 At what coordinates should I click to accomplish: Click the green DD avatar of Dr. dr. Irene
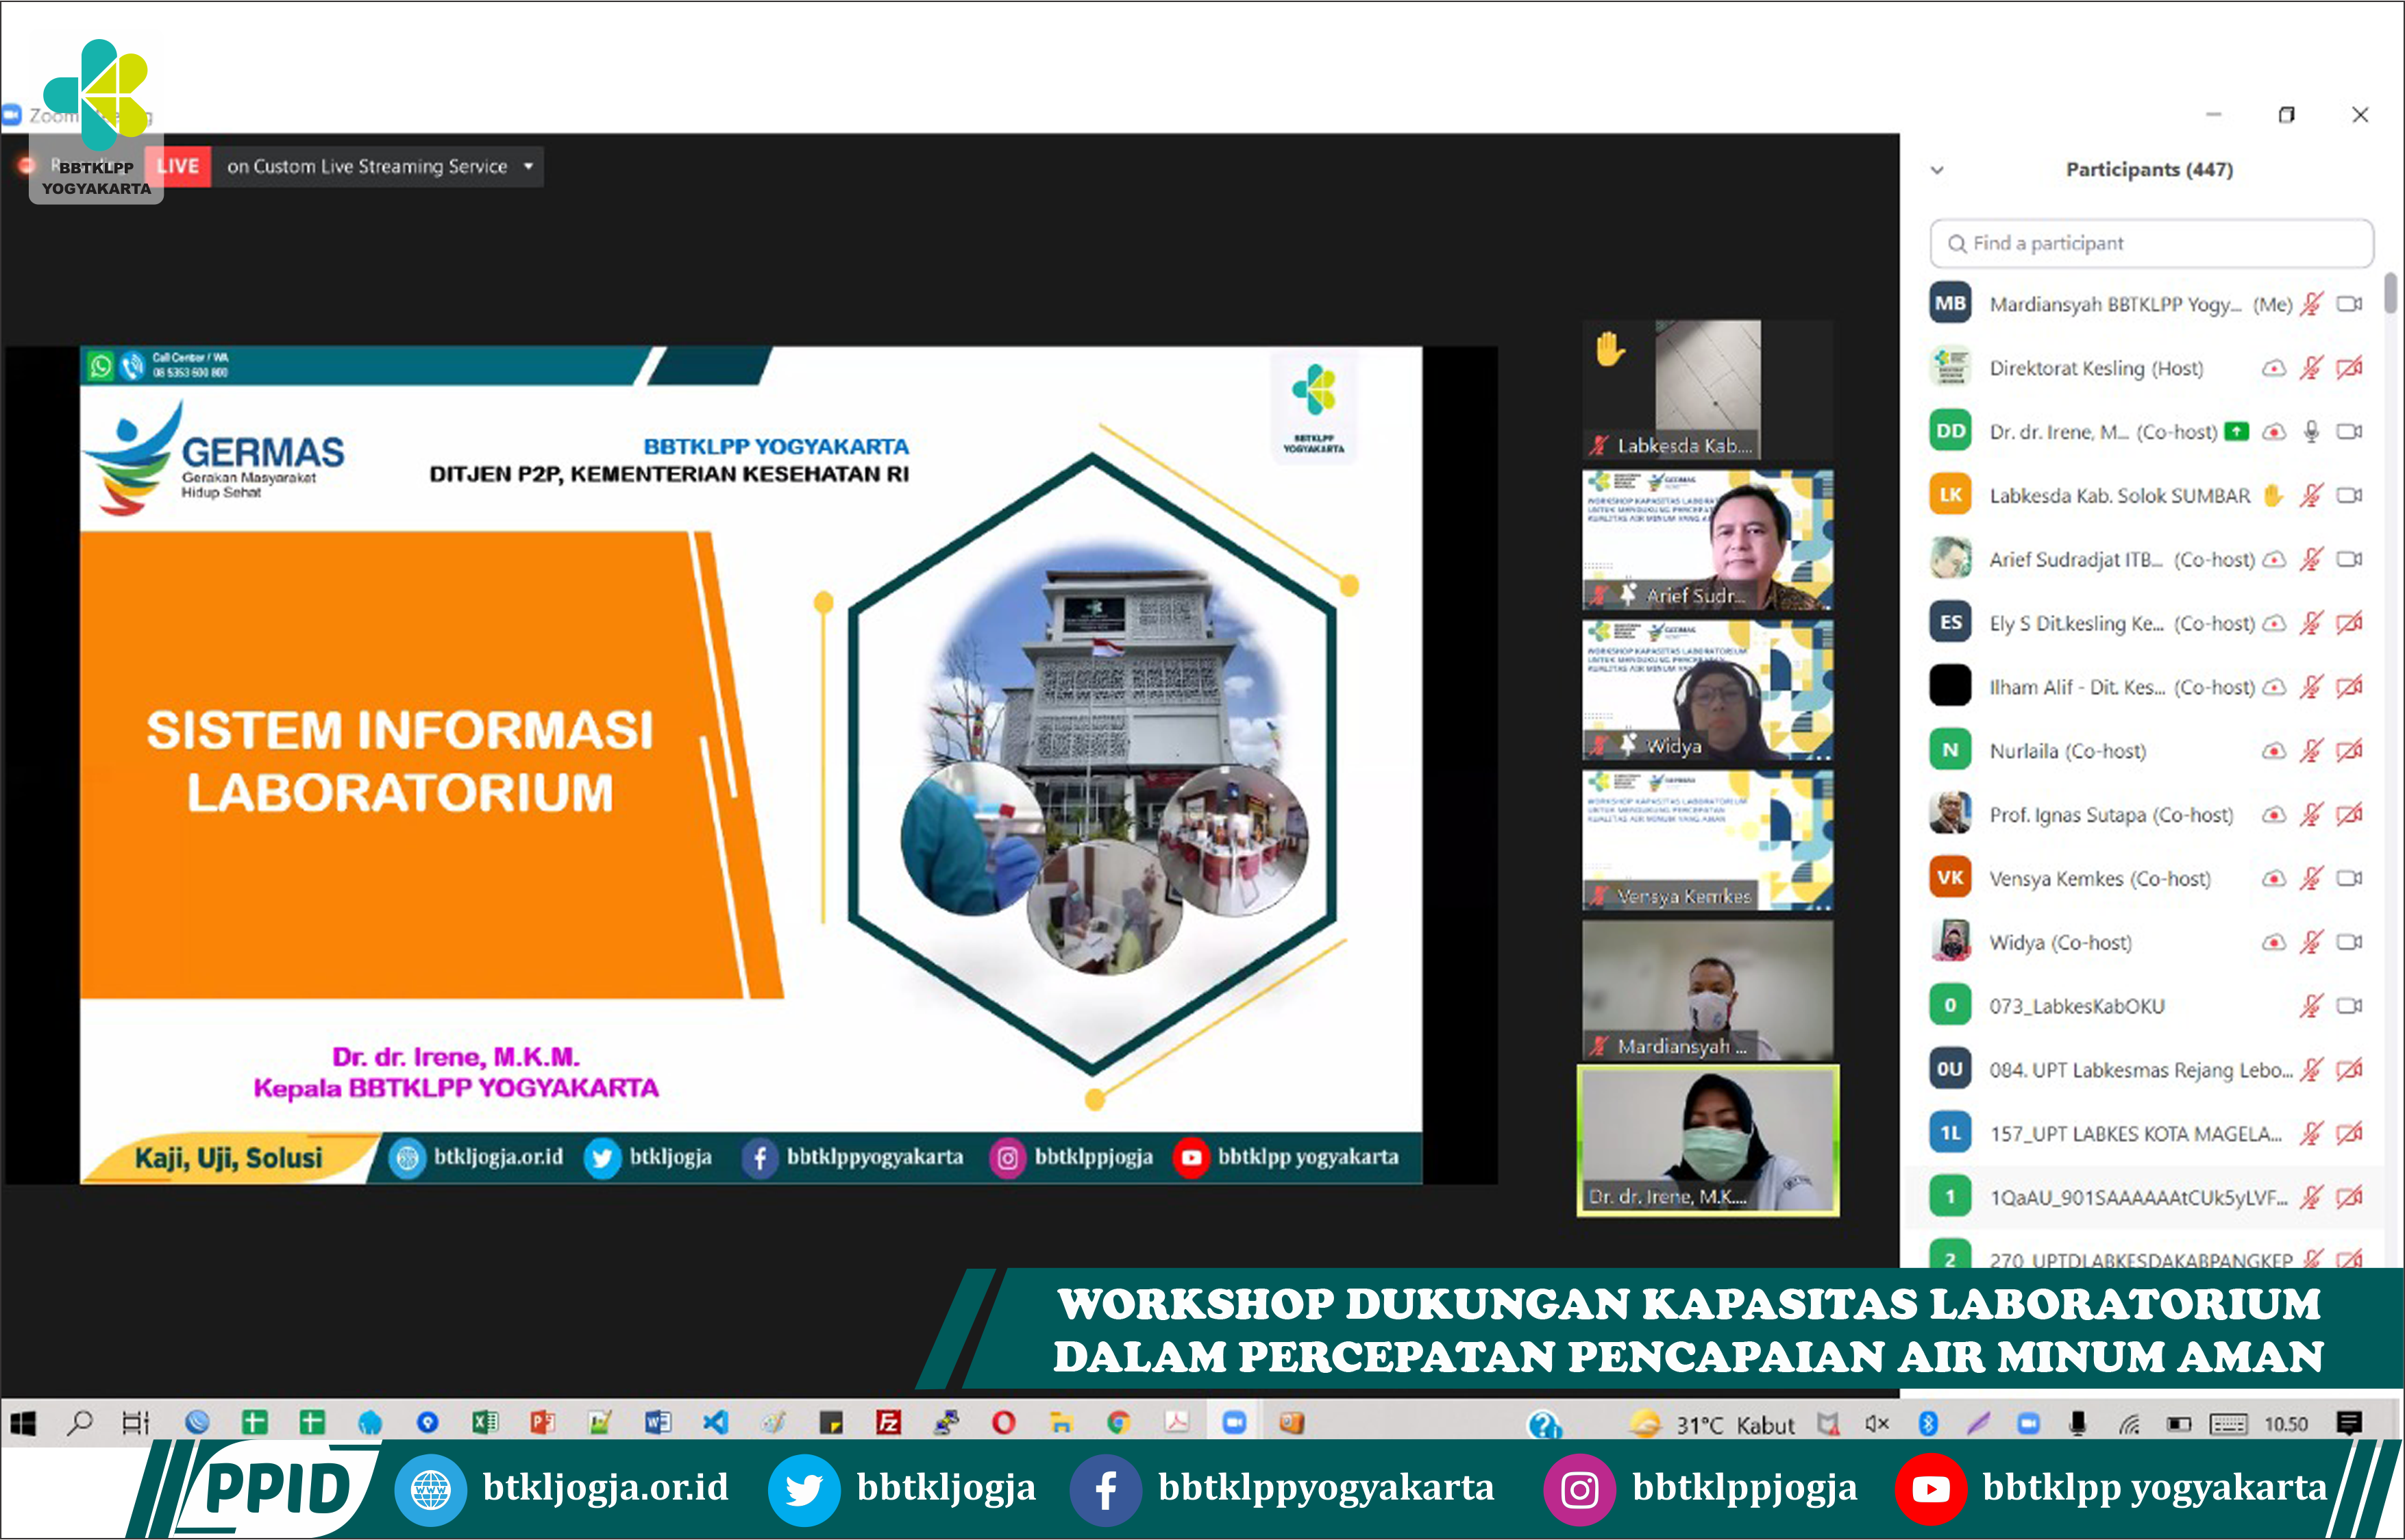tap(1950, 432)
